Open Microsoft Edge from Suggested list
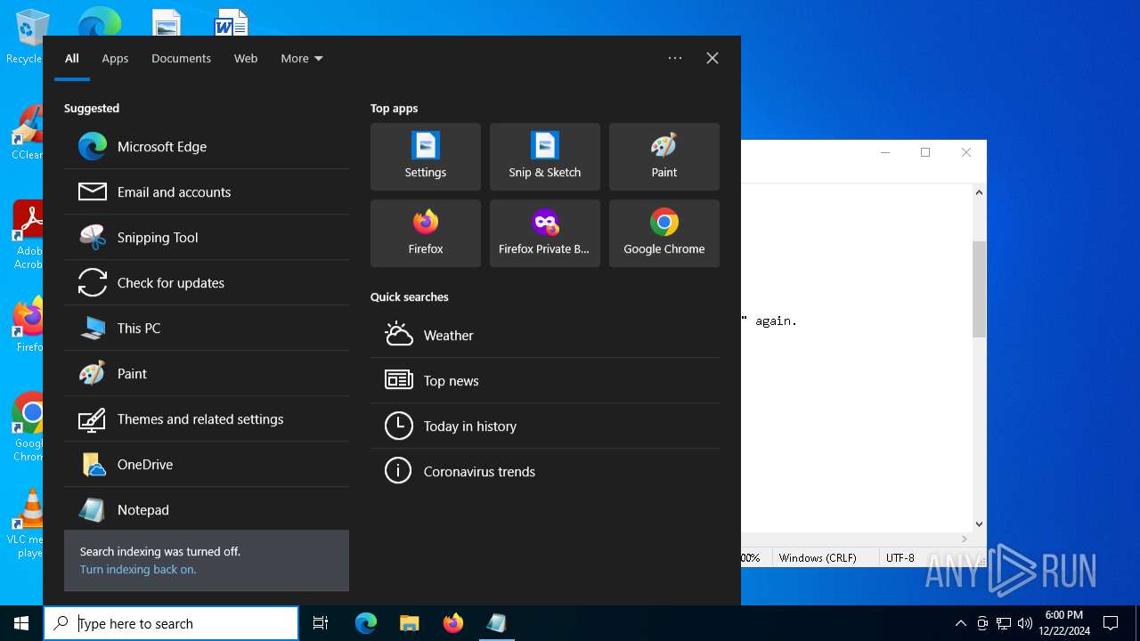The width and height of the screenshot is (1140, 641). point(207,146)
